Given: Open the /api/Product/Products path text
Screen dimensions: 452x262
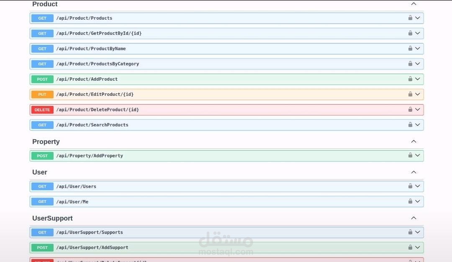Looking at the screenshot, I should coord(84,18).
